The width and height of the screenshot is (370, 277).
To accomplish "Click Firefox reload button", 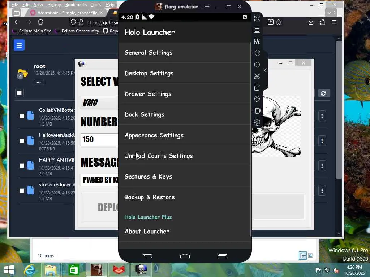I will coord(40,22).
